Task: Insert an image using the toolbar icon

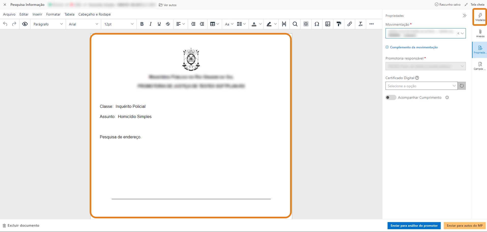Action: [x=328, y=24]
